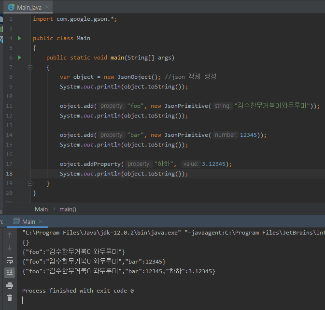Click main() in the breadcrumb bar
Screen dimensions: 325x310
pos(68,209)
